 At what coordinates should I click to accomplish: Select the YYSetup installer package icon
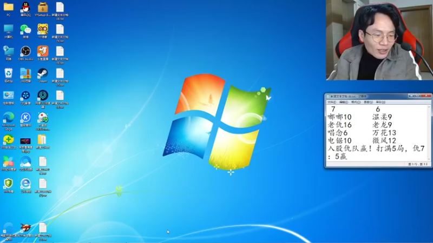click(43, 9)
